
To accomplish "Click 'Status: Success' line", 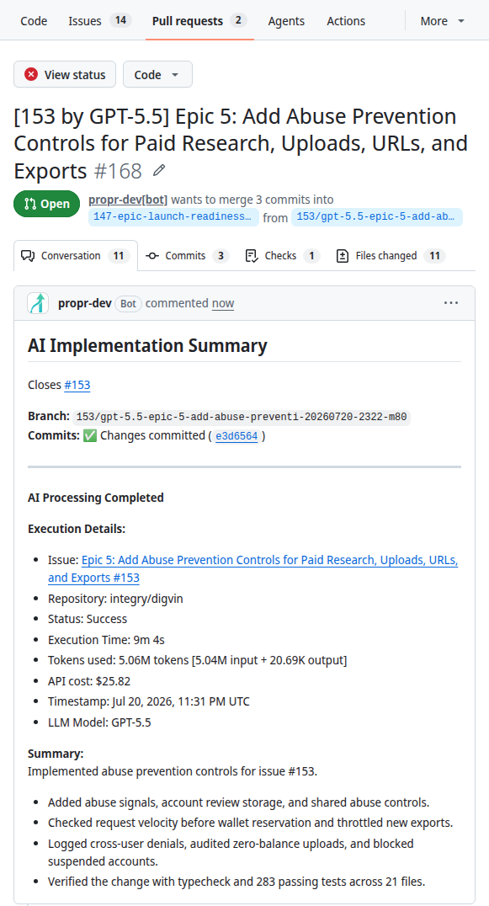I will tap(88, 619).
